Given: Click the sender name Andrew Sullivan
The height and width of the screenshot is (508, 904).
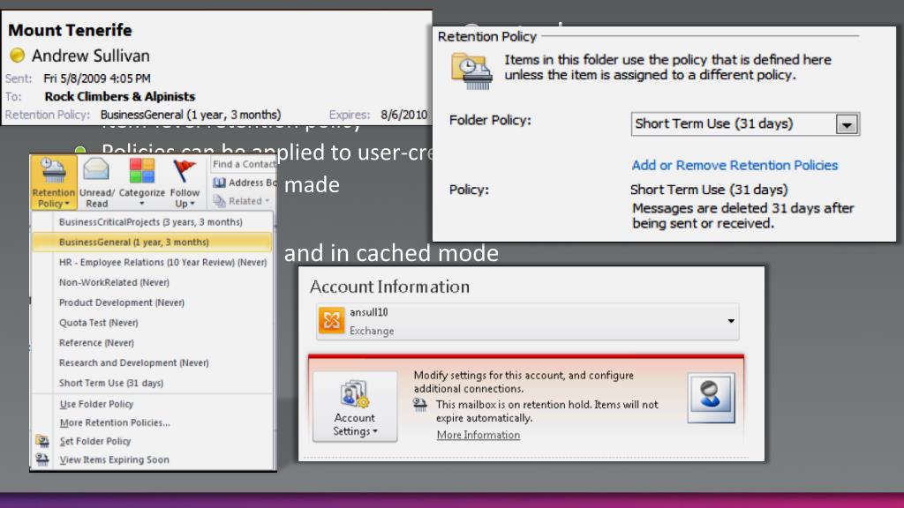Looking at the screenshot, I should [x=91, y=56].
